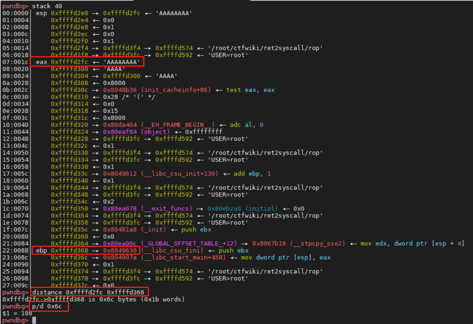Select the ebp address 0xffffd368
Viewport: 473px width, 324px height.
point(69,250)
